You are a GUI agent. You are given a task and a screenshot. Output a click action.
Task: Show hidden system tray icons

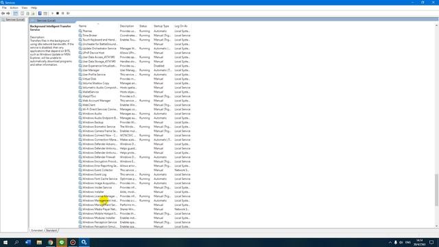pyautogui.click(x=390, y=242)
